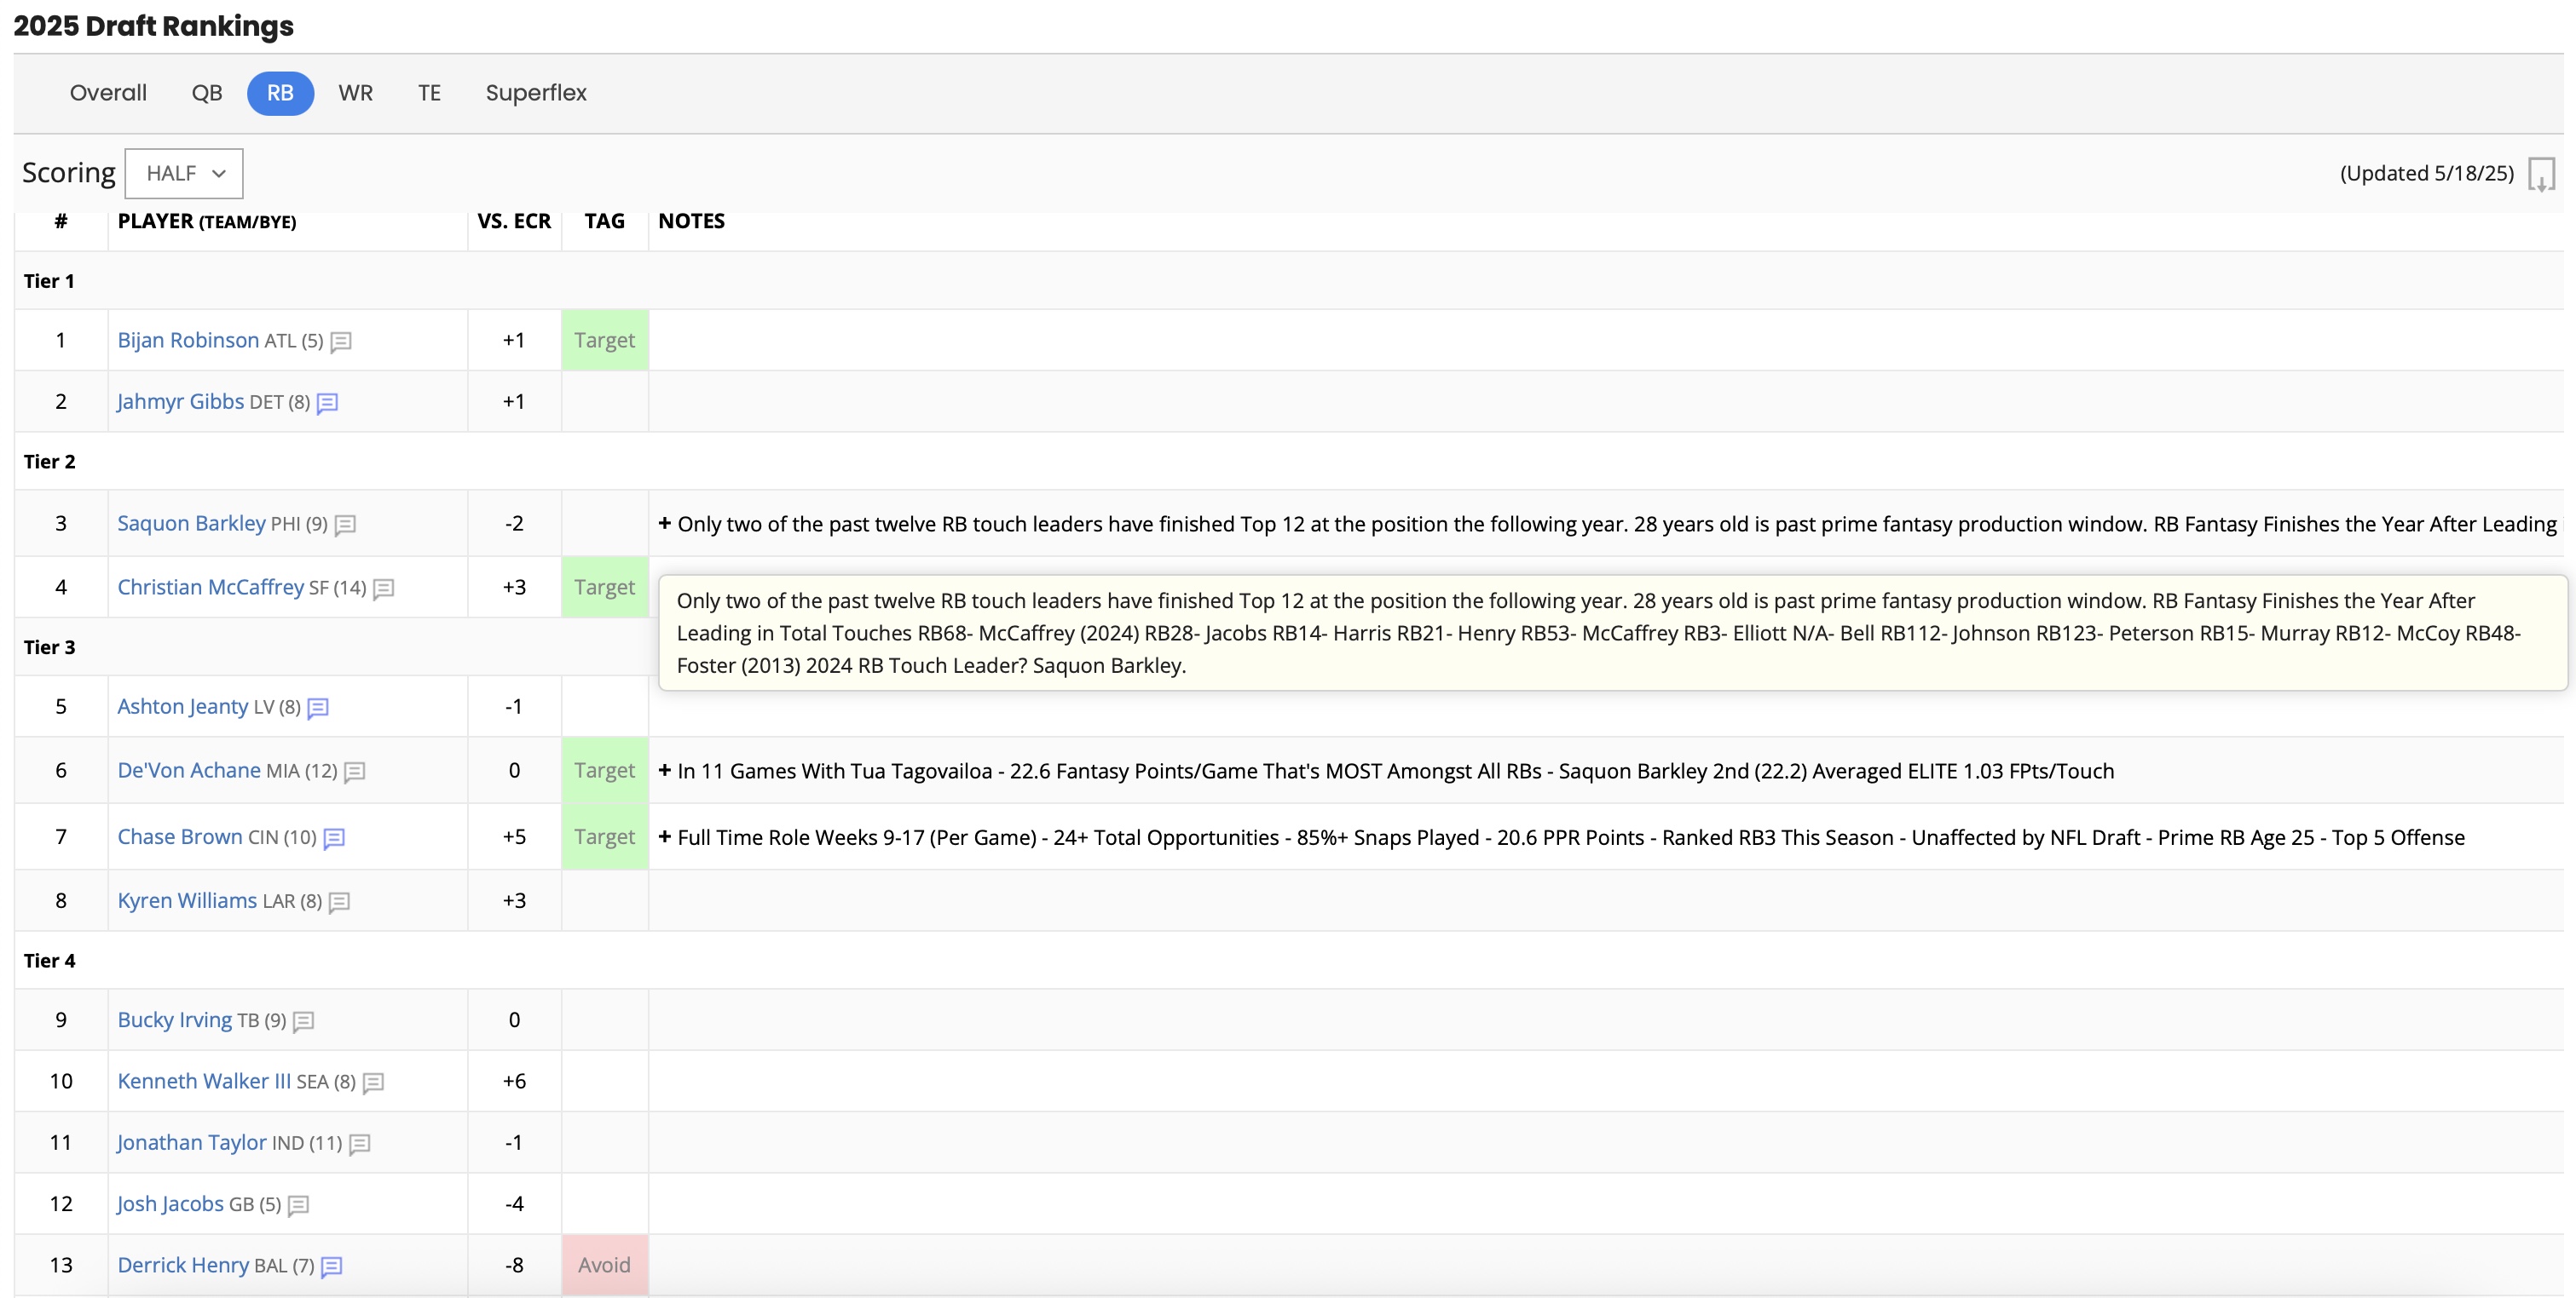Image resolution: width=2576 pixels, height=1298 pixels.
Task: Open Jonathan Taylor player link
Action: [x=192, y=1141]
